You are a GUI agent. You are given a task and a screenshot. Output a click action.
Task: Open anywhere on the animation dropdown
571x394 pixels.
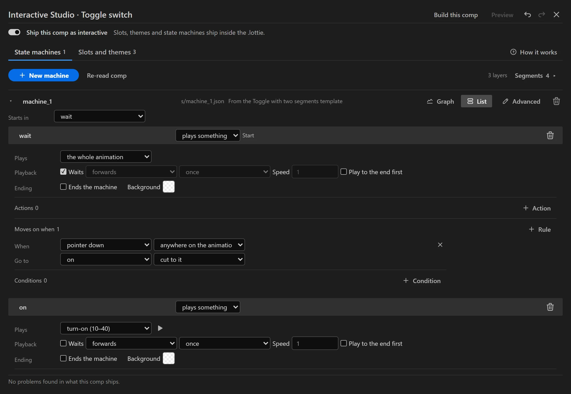pos(199,245)
